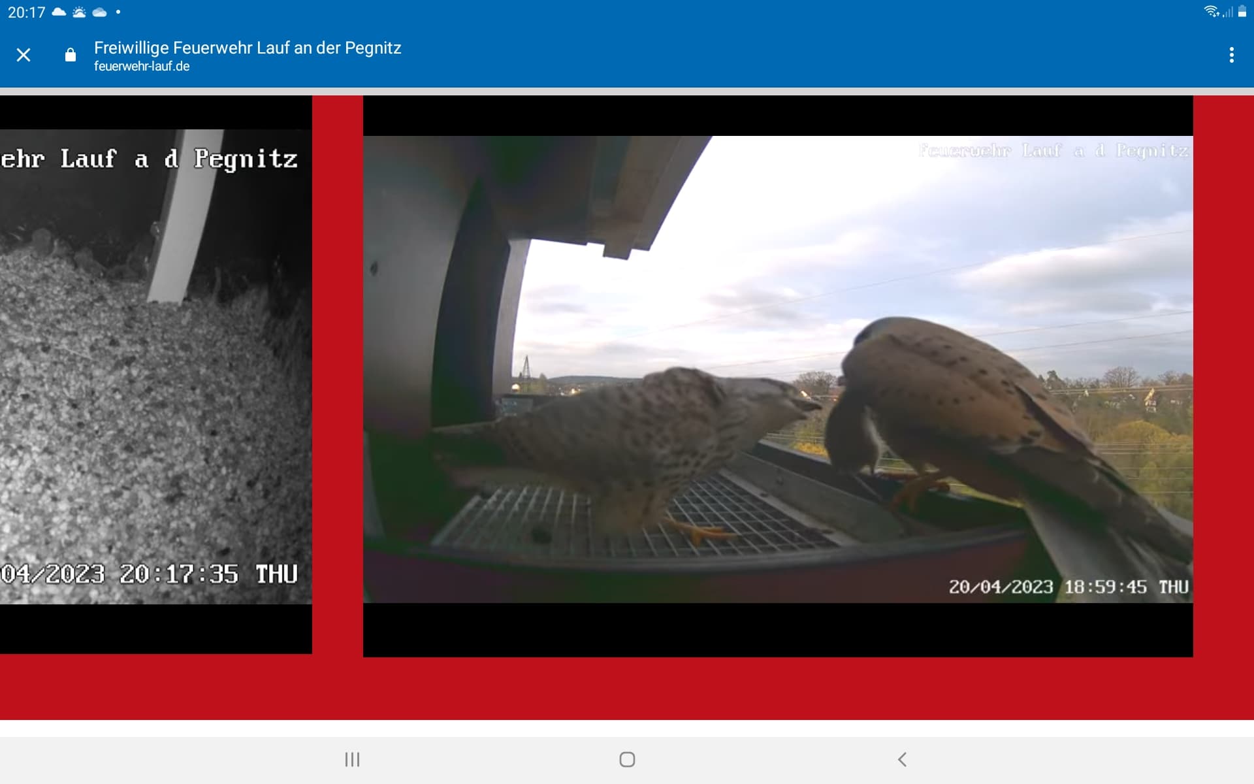The image size is (1254, 784).
Task: Tap the 20:17 status bar clock
Action: [x=26, y=12]
